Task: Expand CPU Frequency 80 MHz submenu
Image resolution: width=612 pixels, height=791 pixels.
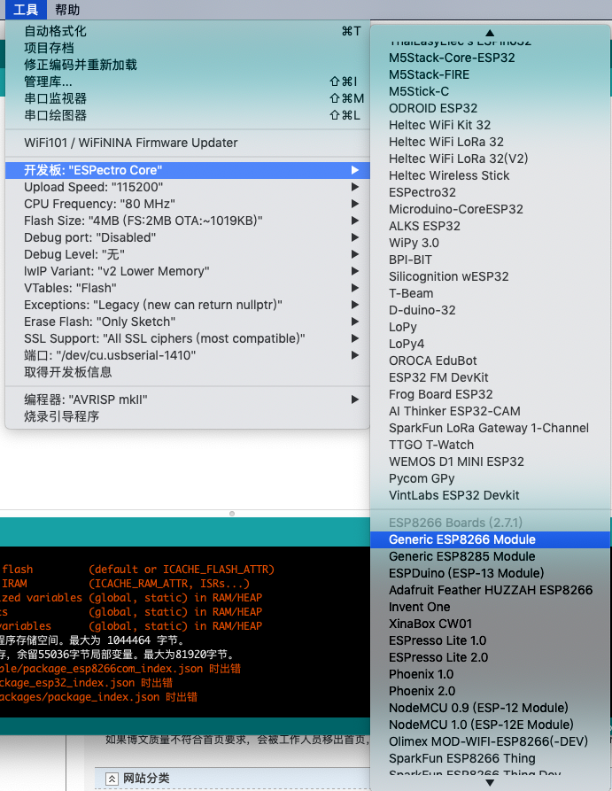Action: (x=187, y=204)
